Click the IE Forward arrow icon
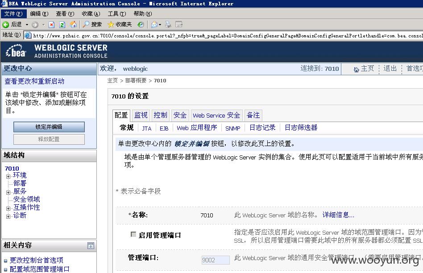Image resolution: width=423 pixels, height=273 pixels. [x=35, y=25]
